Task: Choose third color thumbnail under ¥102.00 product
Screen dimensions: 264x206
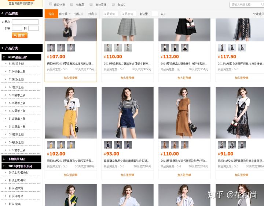Action: coord(71,145)
